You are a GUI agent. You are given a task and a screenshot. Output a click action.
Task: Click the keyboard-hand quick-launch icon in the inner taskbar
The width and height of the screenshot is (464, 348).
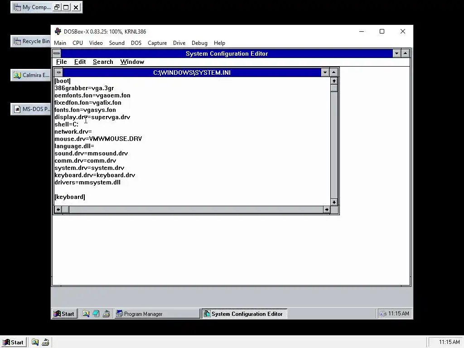coord(106,314)
